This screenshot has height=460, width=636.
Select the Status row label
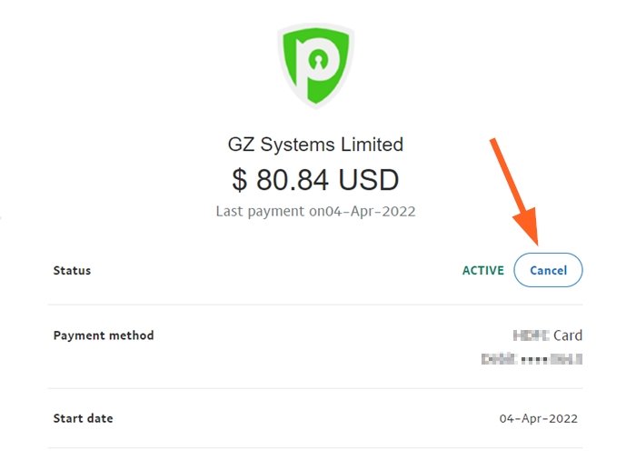pos(72,270)
